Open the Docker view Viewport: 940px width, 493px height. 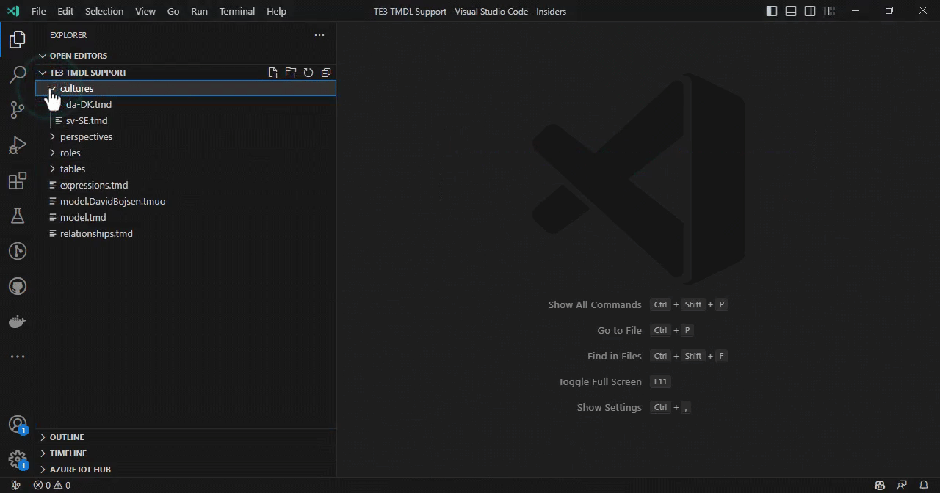18,321
